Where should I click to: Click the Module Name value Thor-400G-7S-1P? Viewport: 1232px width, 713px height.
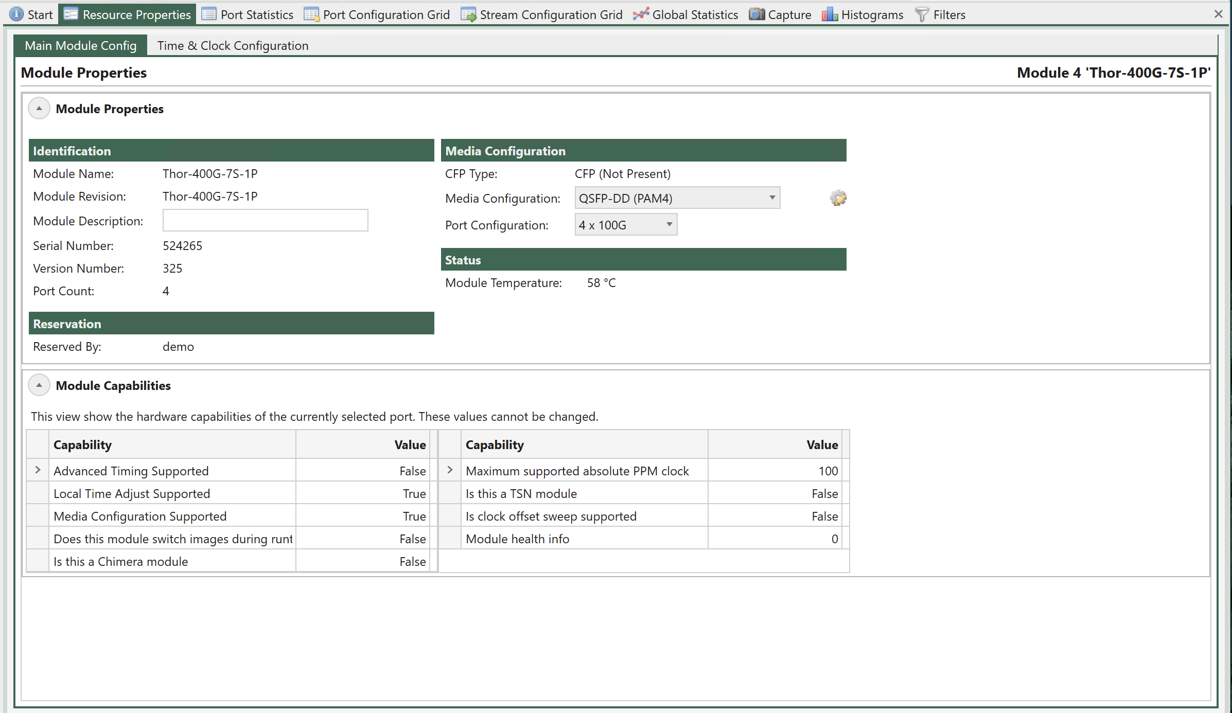[210, 174]
